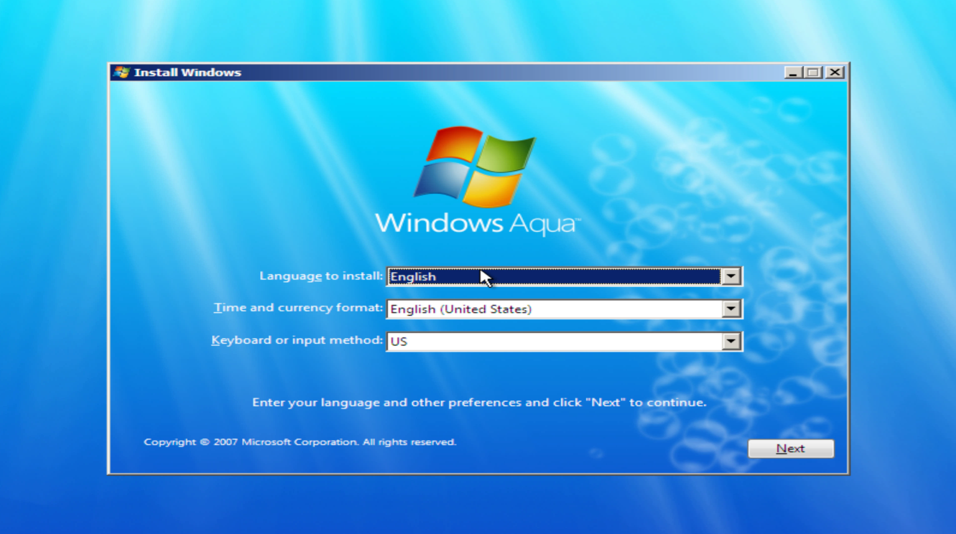Image resolution: width=956 pixels, height=534 pixels.
Task: Click the Time and currency format label
Action: point(298,307)
